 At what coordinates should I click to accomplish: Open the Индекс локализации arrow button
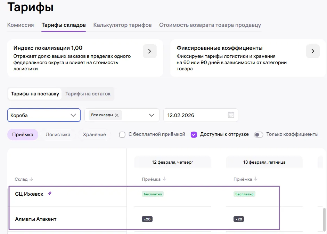[149, 51]
